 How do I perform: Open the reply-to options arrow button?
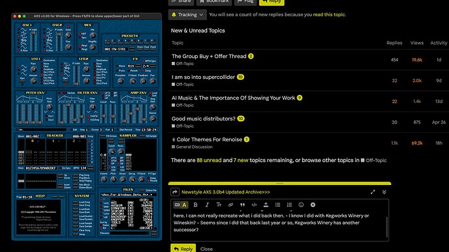(175, 192)
